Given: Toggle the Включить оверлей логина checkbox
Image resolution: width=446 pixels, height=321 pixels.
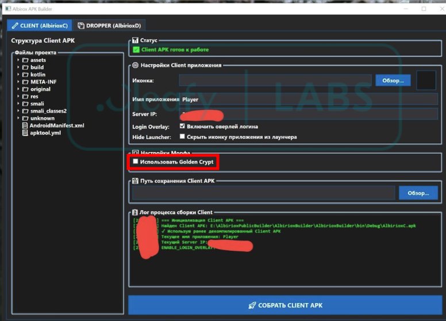Looking at the screenshot, I should (x=182, y=126).
